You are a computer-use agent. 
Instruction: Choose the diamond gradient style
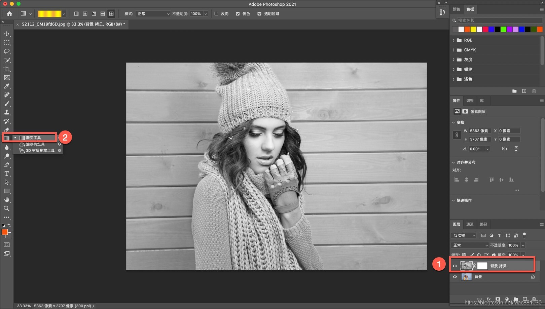click(111, 14)
